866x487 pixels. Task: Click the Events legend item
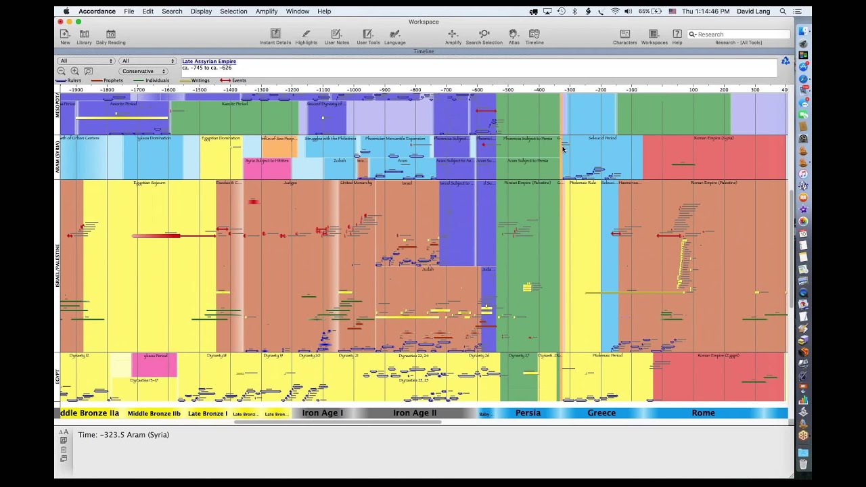(233, 80)
